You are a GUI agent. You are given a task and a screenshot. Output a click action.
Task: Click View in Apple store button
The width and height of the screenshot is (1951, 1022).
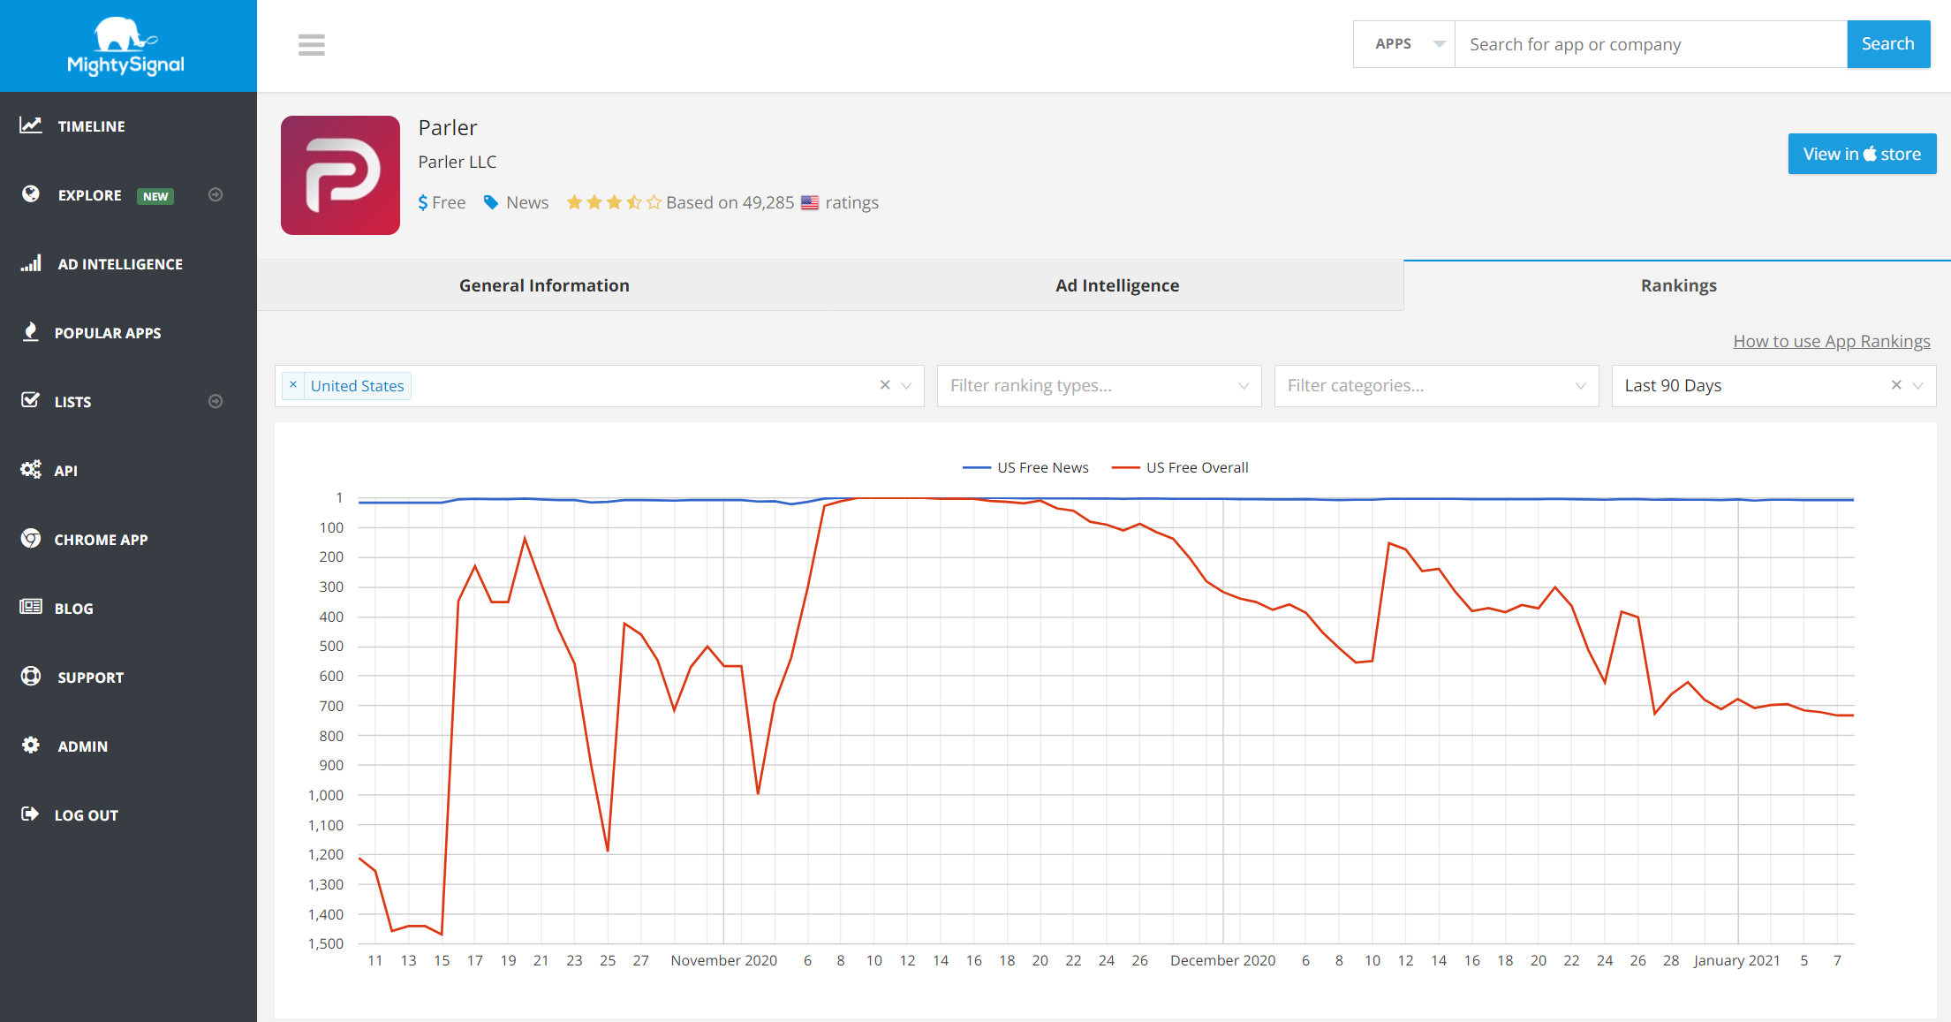[1862, 154]
